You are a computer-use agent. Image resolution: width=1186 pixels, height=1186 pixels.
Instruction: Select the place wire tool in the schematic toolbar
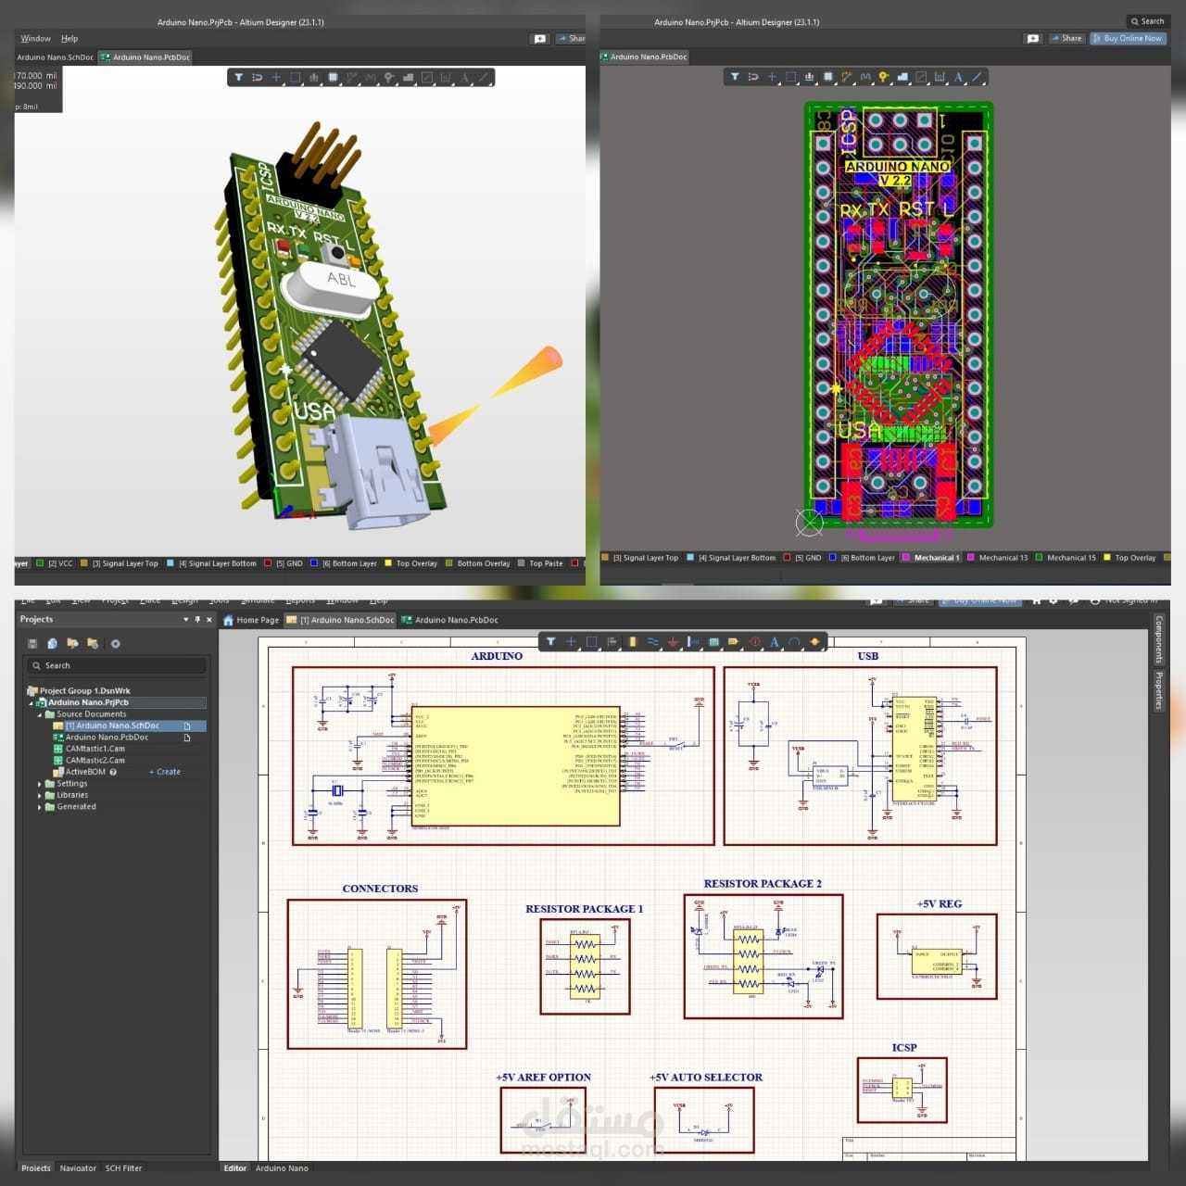[x=652, y=641]
